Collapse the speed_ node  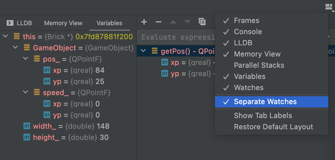click(x=25, y=92)
